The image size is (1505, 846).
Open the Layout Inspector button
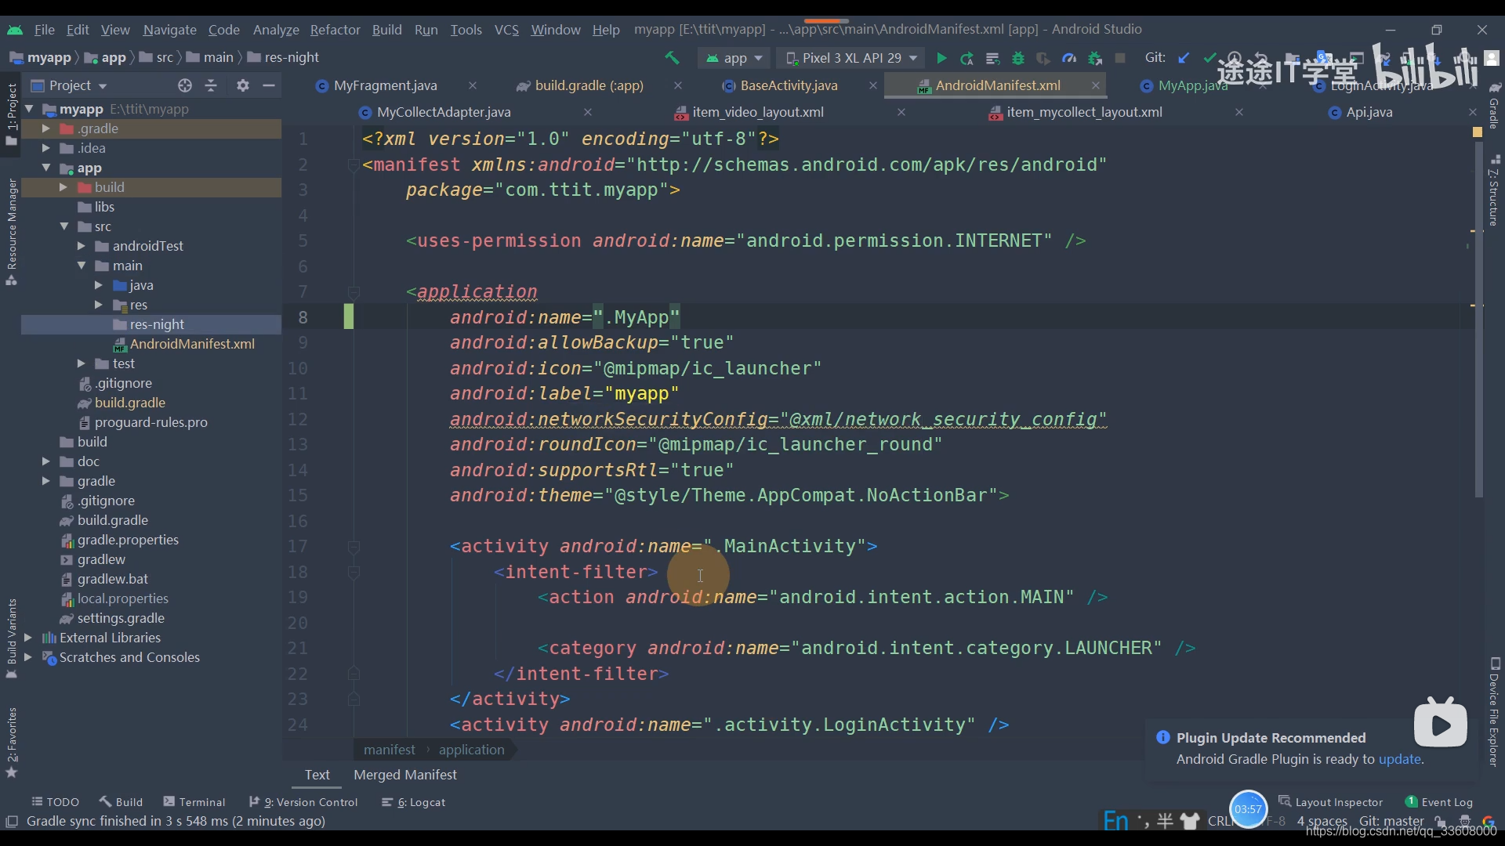[x=1330, y=802]
